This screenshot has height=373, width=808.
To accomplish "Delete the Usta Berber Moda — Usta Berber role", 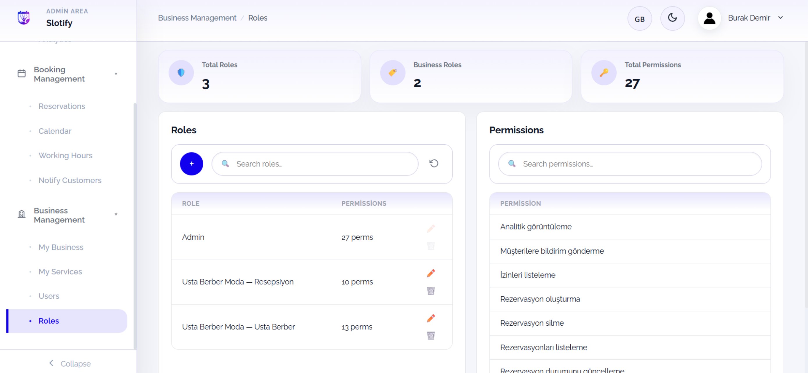I will (x=431, y=336).
